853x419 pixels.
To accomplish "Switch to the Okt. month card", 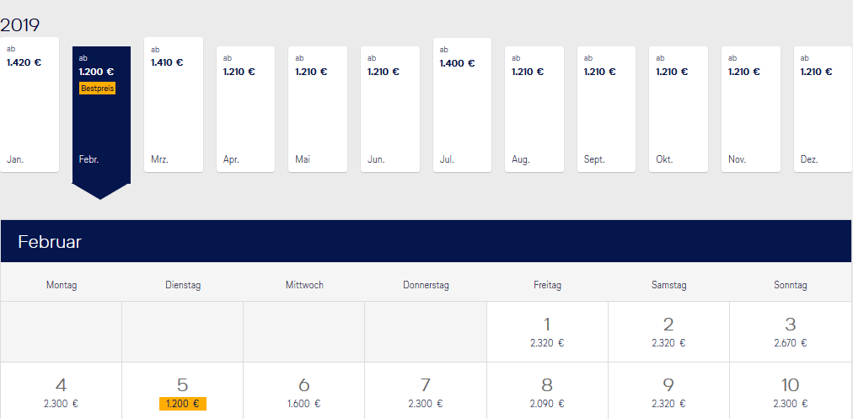I will click(x=679, y=110).
